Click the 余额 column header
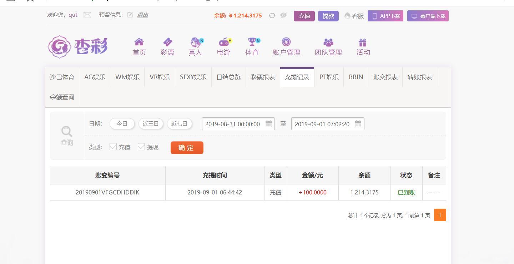Image resolution: width=514 pixels, height=264 pixels. [x=364, y=175]
